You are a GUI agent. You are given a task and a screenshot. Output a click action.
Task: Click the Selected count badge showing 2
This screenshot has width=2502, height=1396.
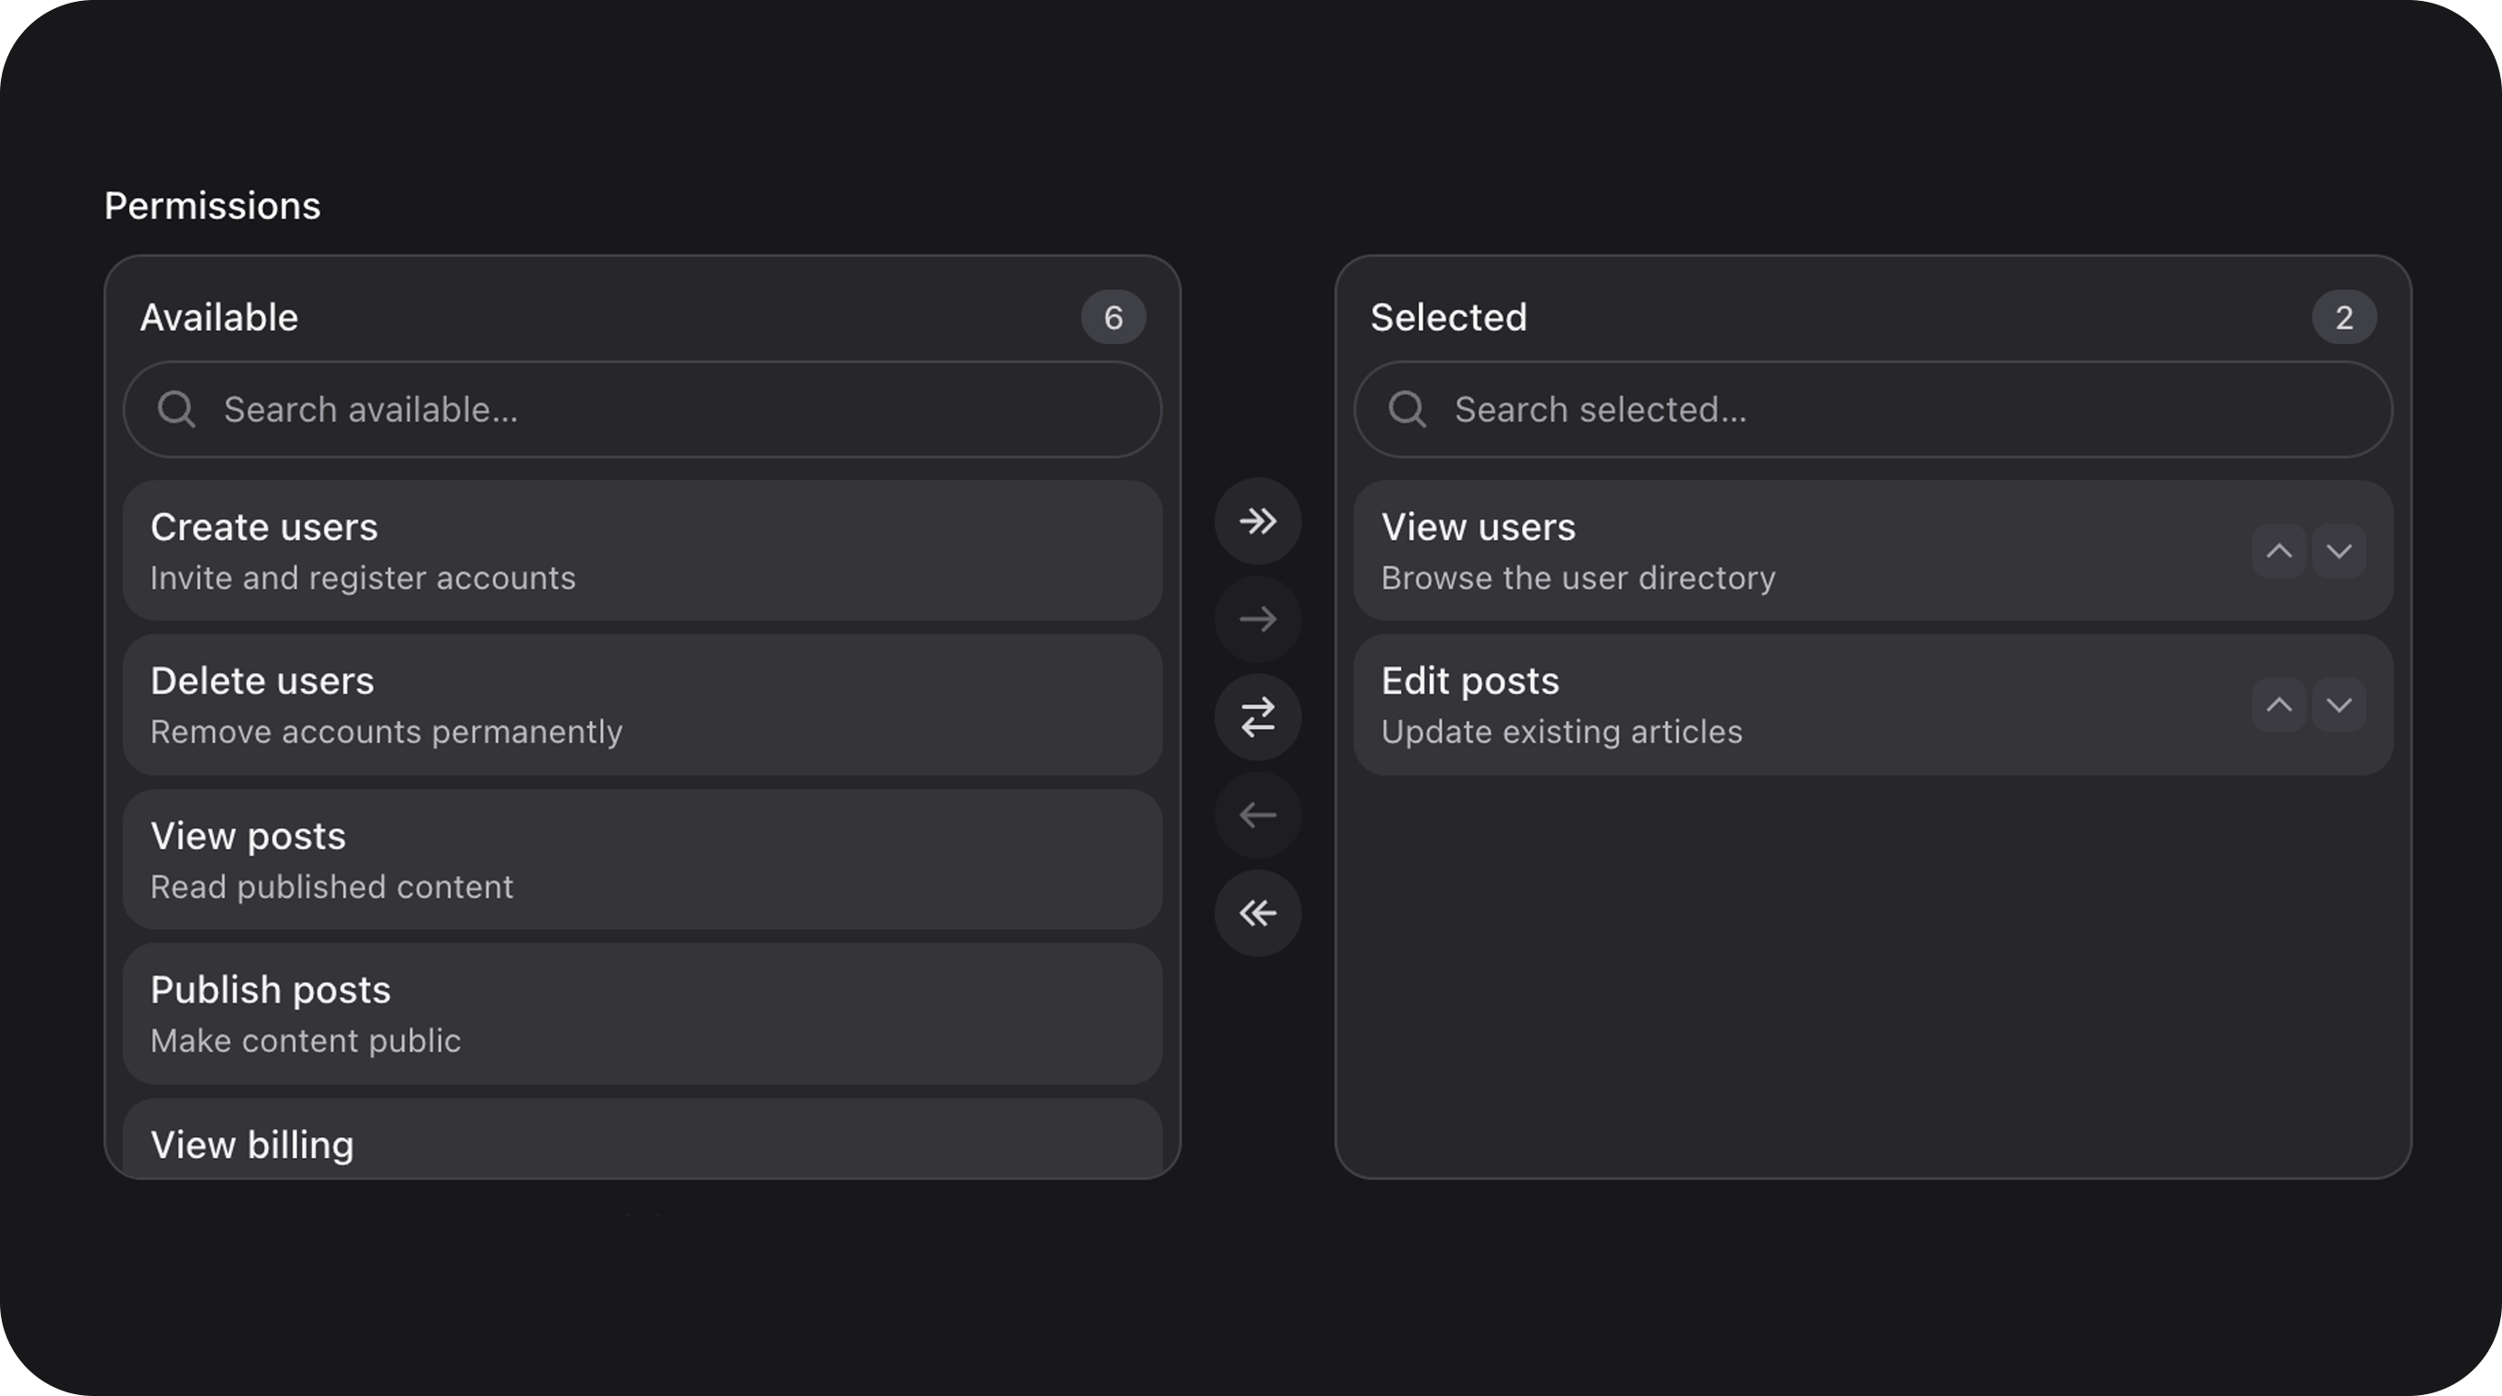coord(2344,317)
